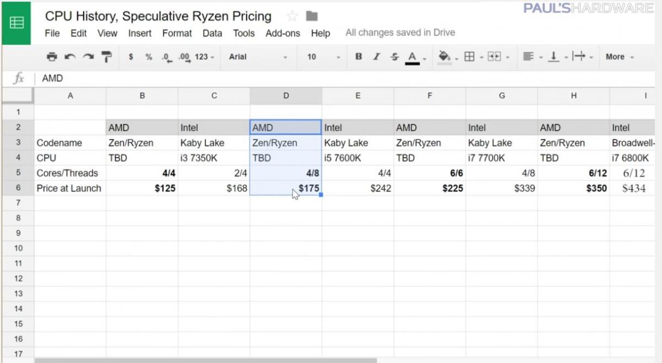This screenshot has width=662, height=363.
Task: Toggle Italic formatting
Action: 377,56
